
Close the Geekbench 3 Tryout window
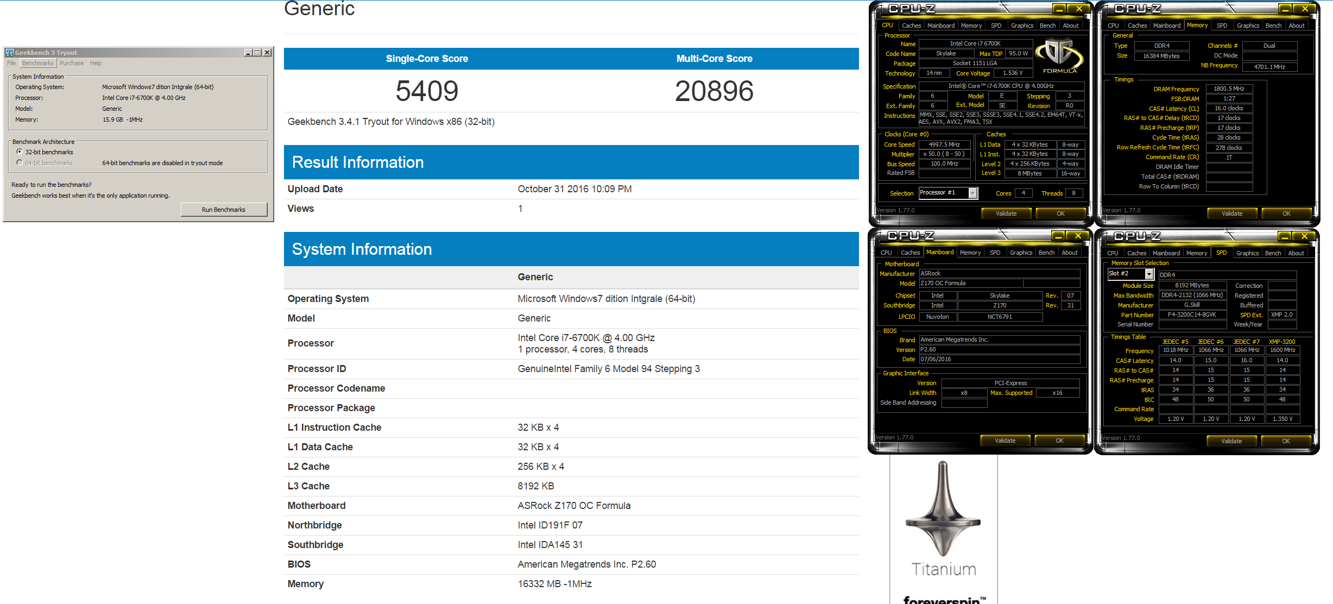pyautogui.click(x=267, y=53)
